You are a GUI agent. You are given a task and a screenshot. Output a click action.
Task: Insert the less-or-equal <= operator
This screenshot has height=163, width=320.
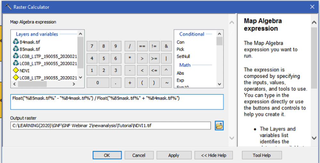point(154,70)
